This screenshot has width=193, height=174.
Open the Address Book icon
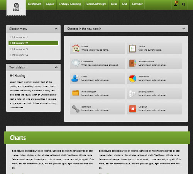pos(132,63)
